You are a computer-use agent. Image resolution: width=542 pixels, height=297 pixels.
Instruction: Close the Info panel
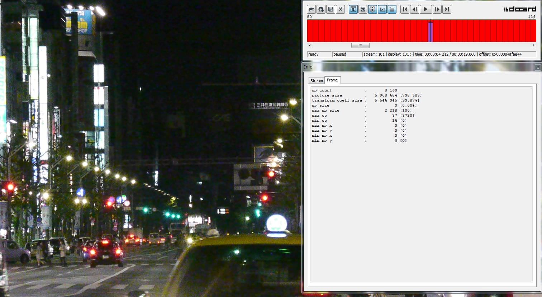tap(537, 67)
